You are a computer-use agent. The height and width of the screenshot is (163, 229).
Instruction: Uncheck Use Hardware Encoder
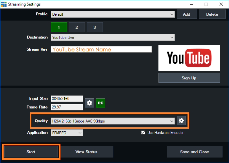click(x=143, y=133)
